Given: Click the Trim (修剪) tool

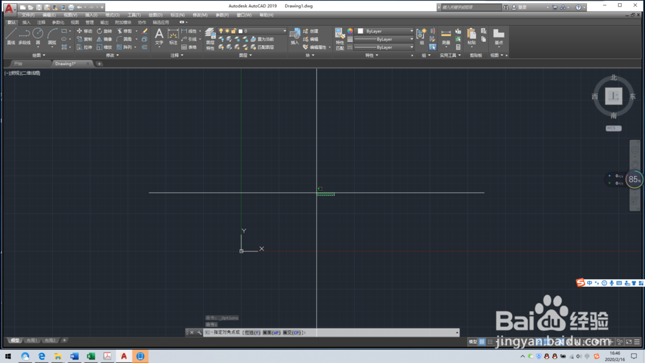Looking at the screenshot, I should coord(124,31).
